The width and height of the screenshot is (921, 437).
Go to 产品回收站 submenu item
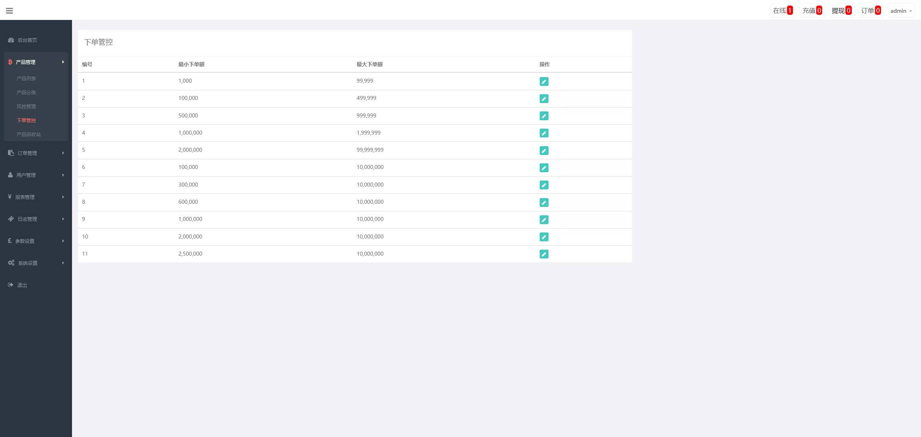tap(29, 135)
